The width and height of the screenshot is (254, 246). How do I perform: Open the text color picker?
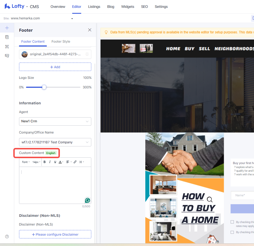[61, 162]
